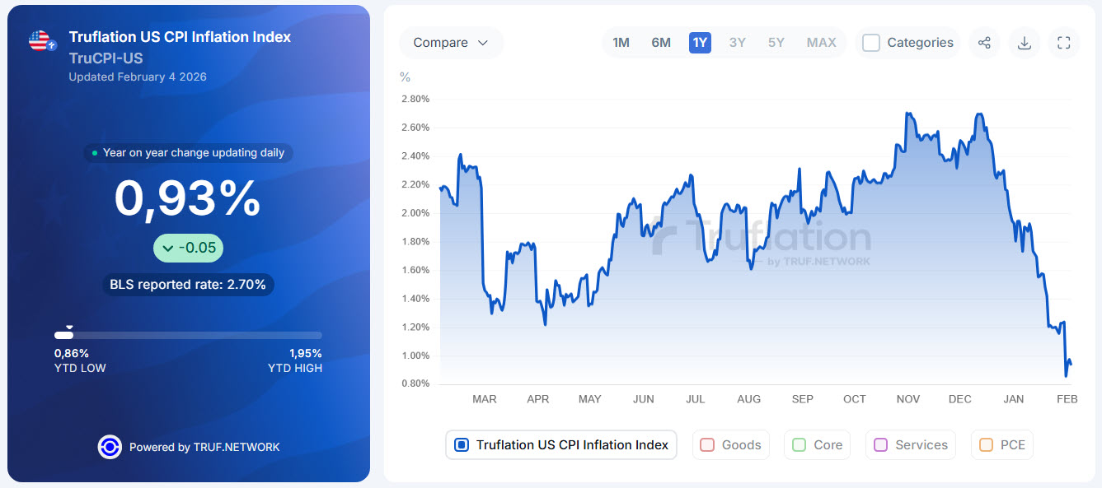This screenshot has width=1102, height=488.
Task: Switch to the 1M time range
Action: (621, 43)
